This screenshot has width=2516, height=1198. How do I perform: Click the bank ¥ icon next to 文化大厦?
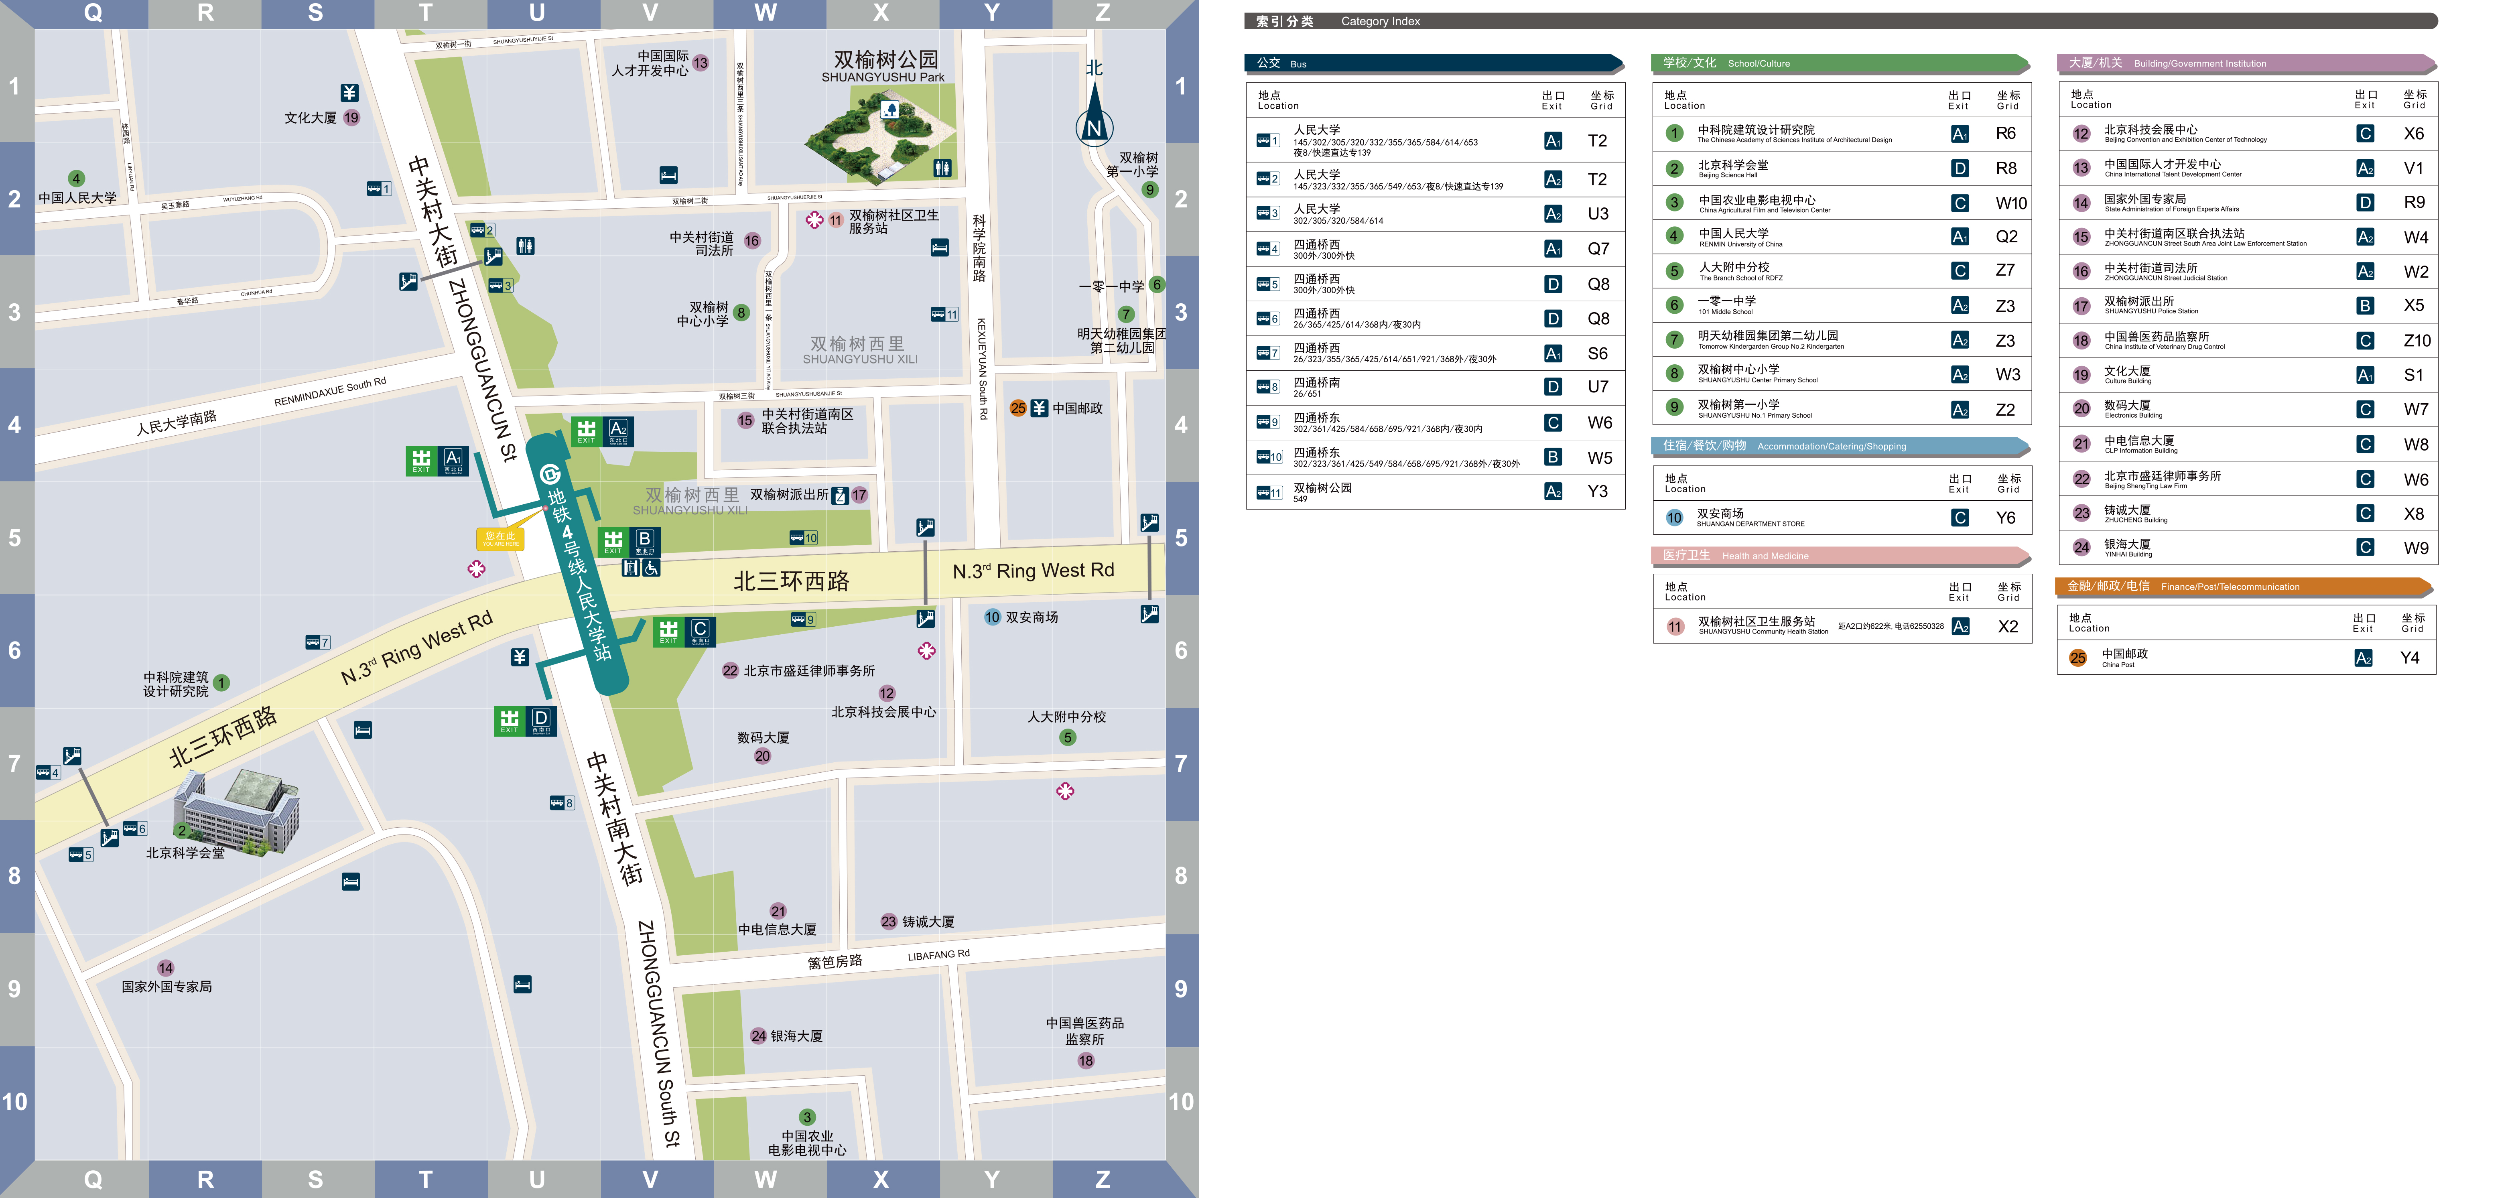[350, 93]
